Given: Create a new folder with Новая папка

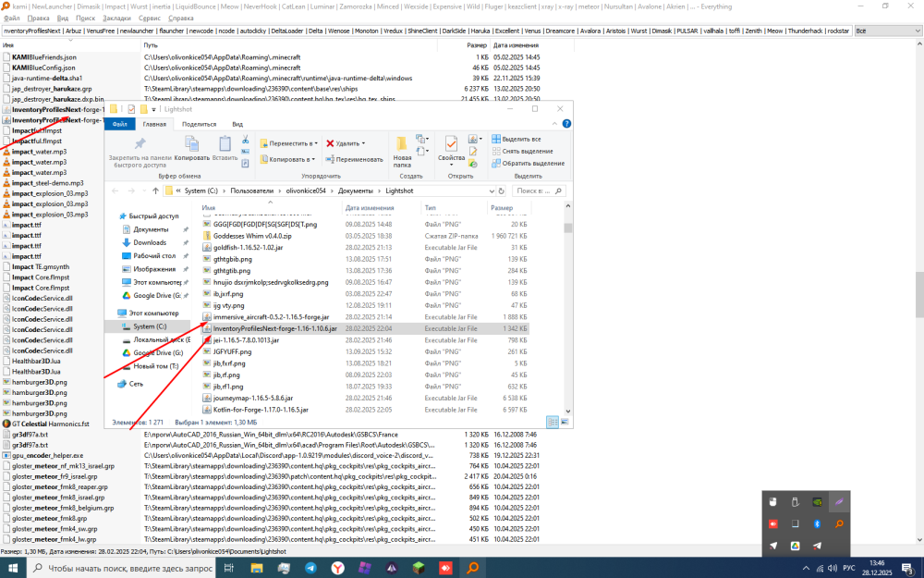Looking at the screenshot, I should pyautogui.click(x=402, y=153).
